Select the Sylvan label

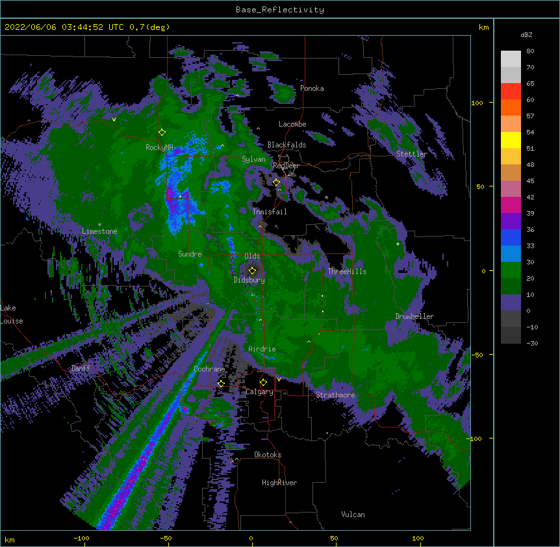point(253,159)
